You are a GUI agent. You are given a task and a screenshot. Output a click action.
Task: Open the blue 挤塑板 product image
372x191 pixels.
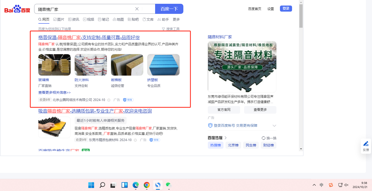163,65
